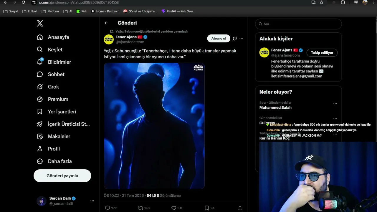
Task: Open Yer İşaretleri bookmarks
Action: pyautogui.click(x=56, y=112)
